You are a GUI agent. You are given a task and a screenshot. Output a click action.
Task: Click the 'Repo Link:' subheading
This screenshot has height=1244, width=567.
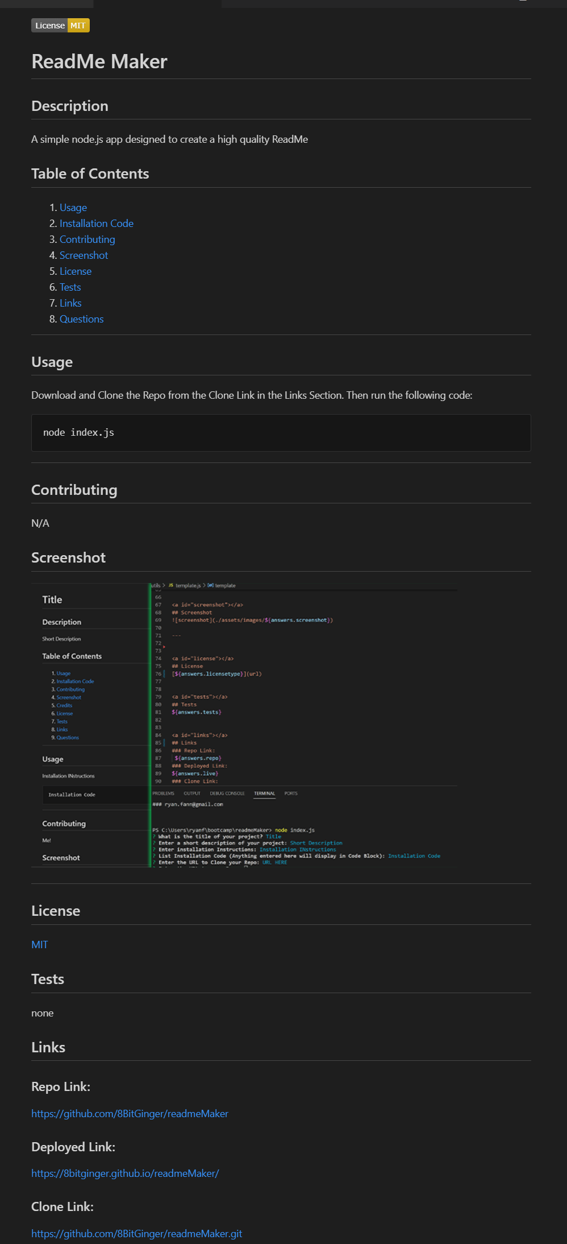(61, 1087)
